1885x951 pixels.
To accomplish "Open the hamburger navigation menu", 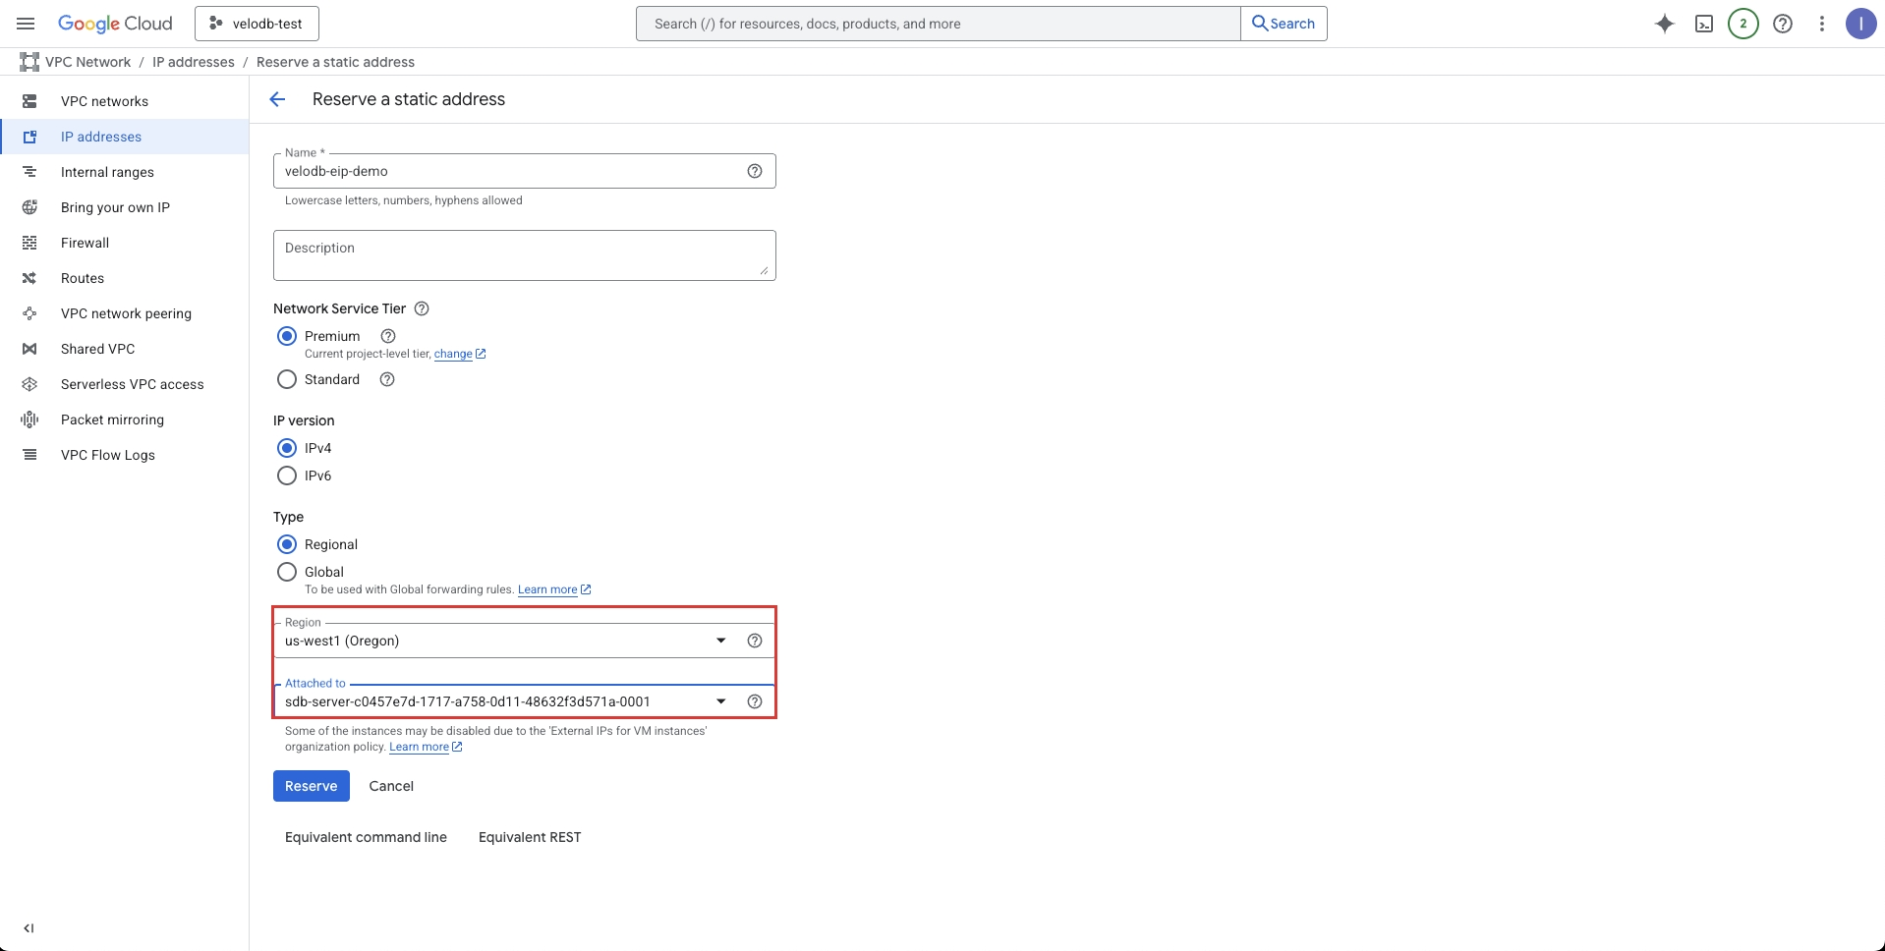I will point(26,24).
